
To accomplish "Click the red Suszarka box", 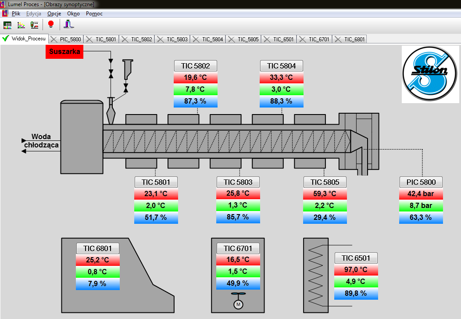I will [64, 52].
